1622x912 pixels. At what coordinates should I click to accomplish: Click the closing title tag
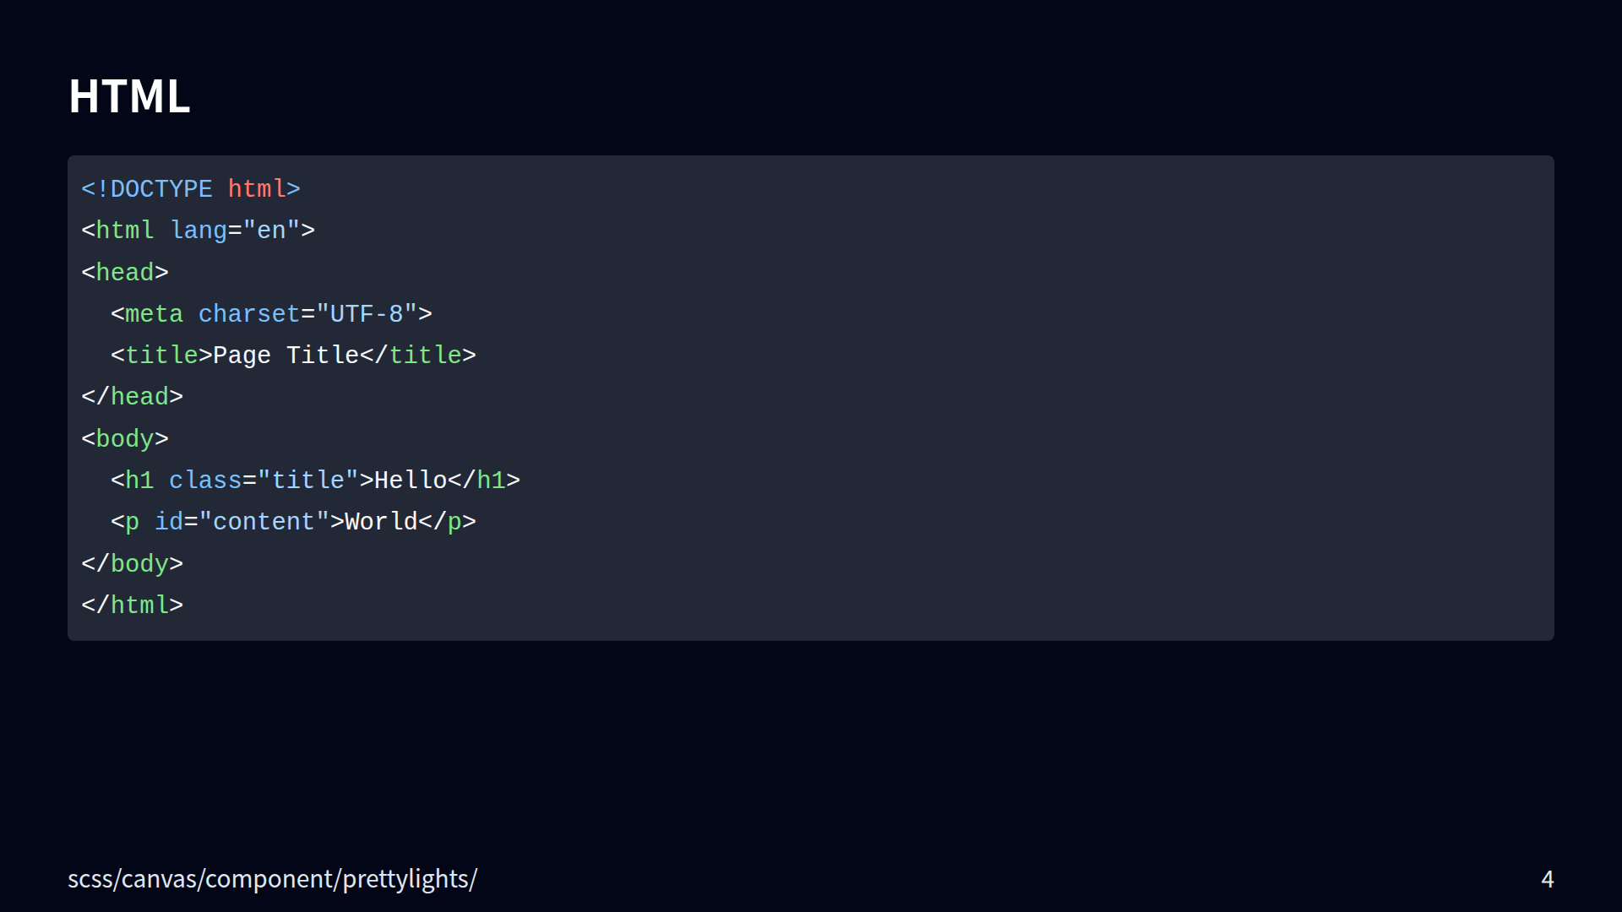tap(418, 356)
